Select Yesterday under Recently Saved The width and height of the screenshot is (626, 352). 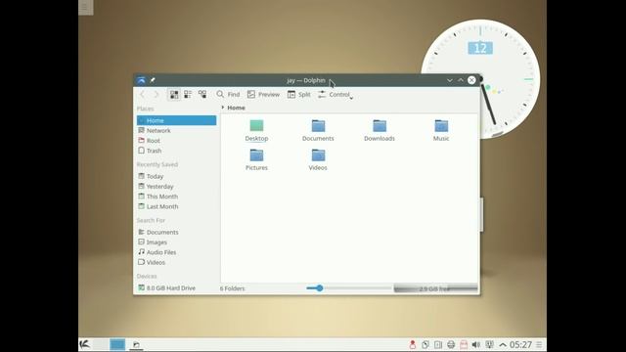click(x=176, y=187)
